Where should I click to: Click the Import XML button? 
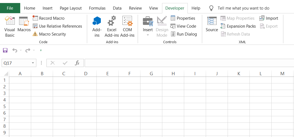(269, 18)
